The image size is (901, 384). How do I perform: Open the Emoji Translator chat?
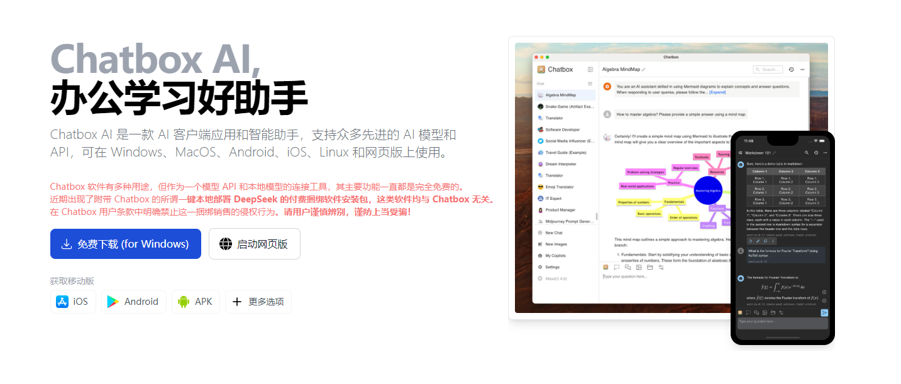click(565, 187)
